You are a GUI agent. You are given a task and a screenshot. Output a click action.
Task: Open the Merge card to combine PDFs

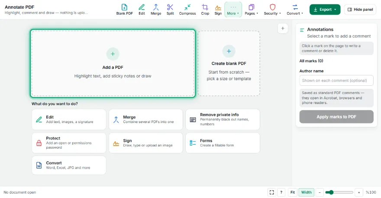[146, 120]
